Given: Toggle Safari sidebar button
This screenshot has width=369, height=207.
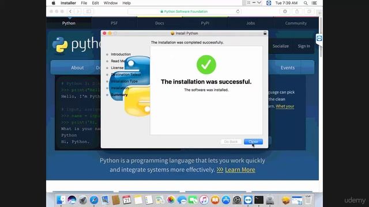Looking at the screenshot, I should [x=89, y=11].
